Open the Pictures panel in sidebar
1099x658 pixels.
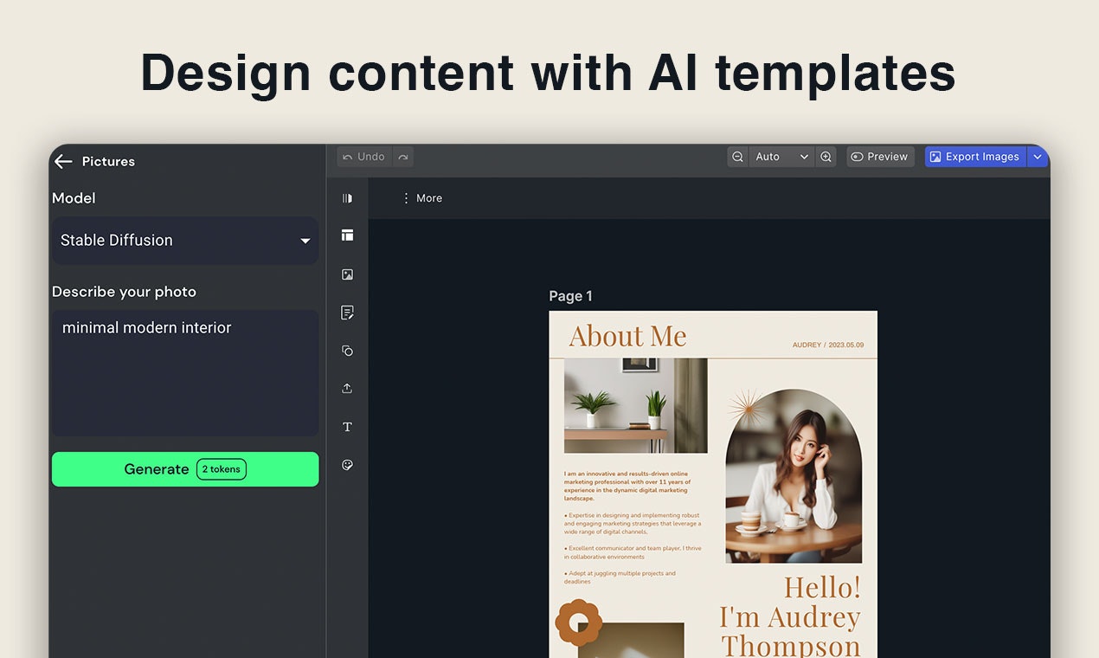click(x=347, y=274)
